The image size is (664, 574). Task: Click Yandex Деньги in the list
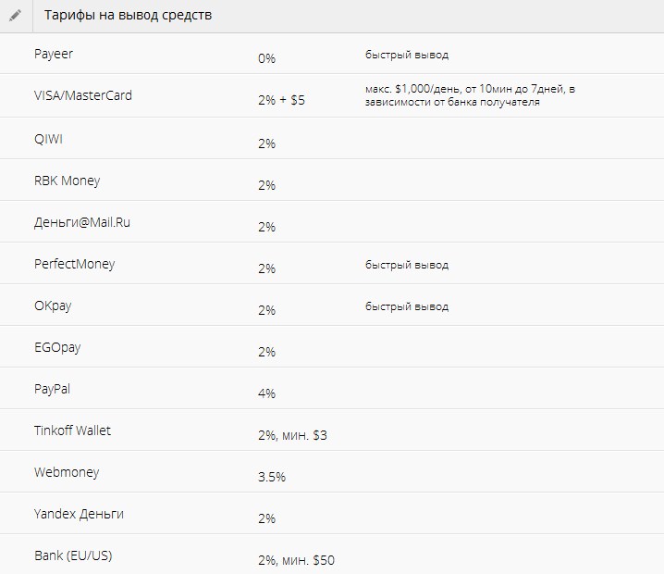coord(79,514)
